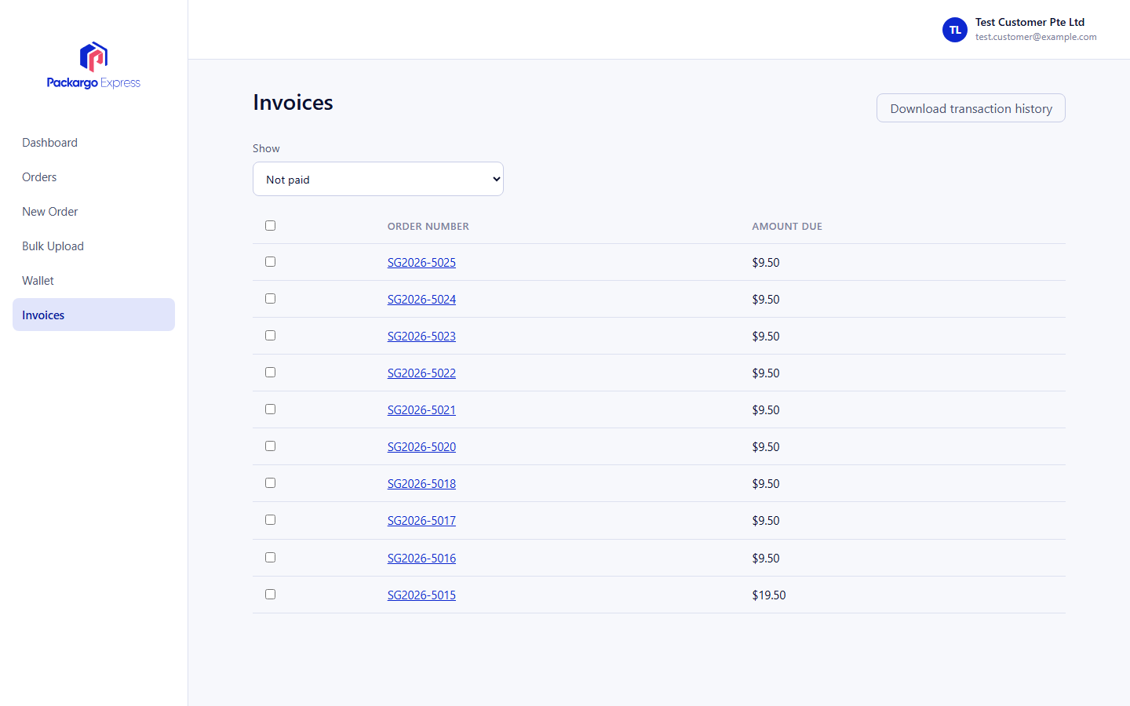
Task: View order SG2026-5021
Action: pyautogui.click(x=421, y=410)
